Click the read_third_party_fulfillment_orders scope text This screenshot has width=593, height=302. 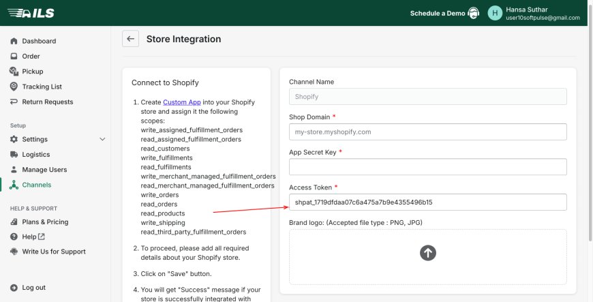(x=194, y=232)
